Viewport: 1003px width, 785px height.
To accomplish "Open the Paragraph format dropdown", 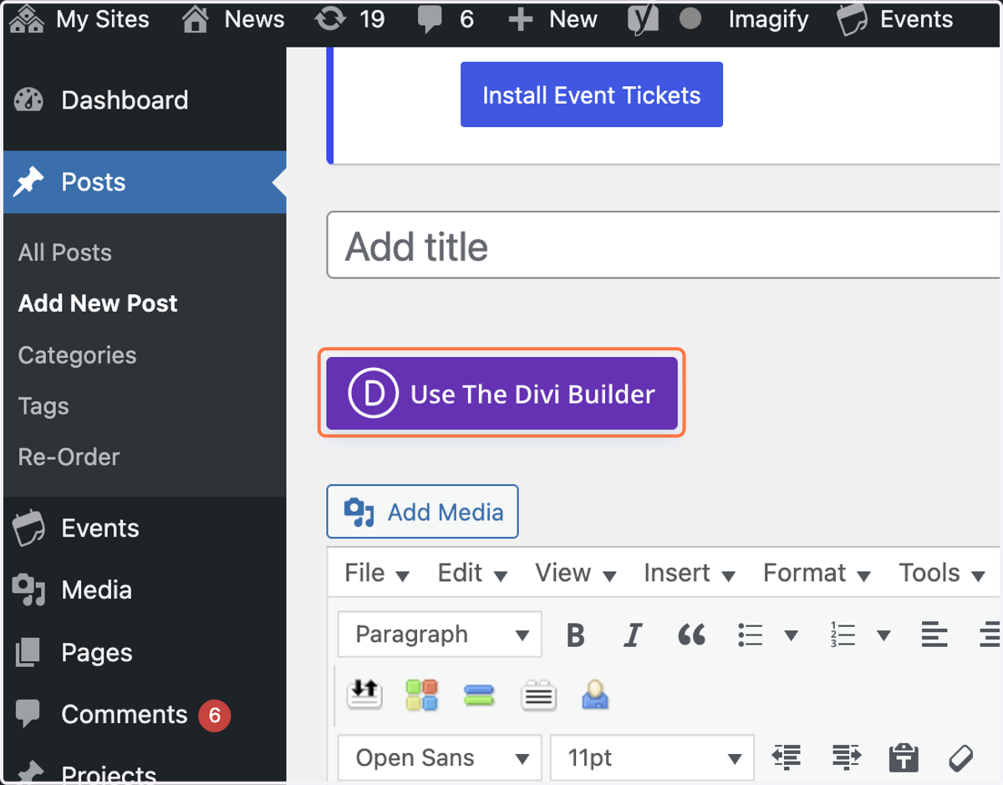I will click(x=440, y=635).
